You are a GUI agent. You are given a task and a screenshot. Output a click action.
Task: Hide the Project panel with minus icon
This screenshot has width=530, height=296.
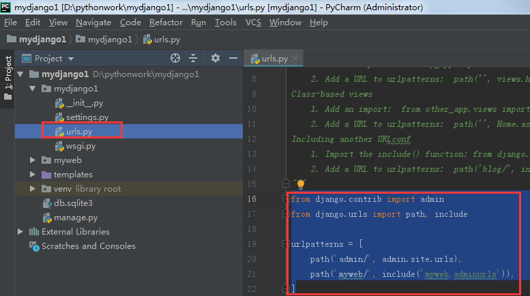click(x=233, y=58)
